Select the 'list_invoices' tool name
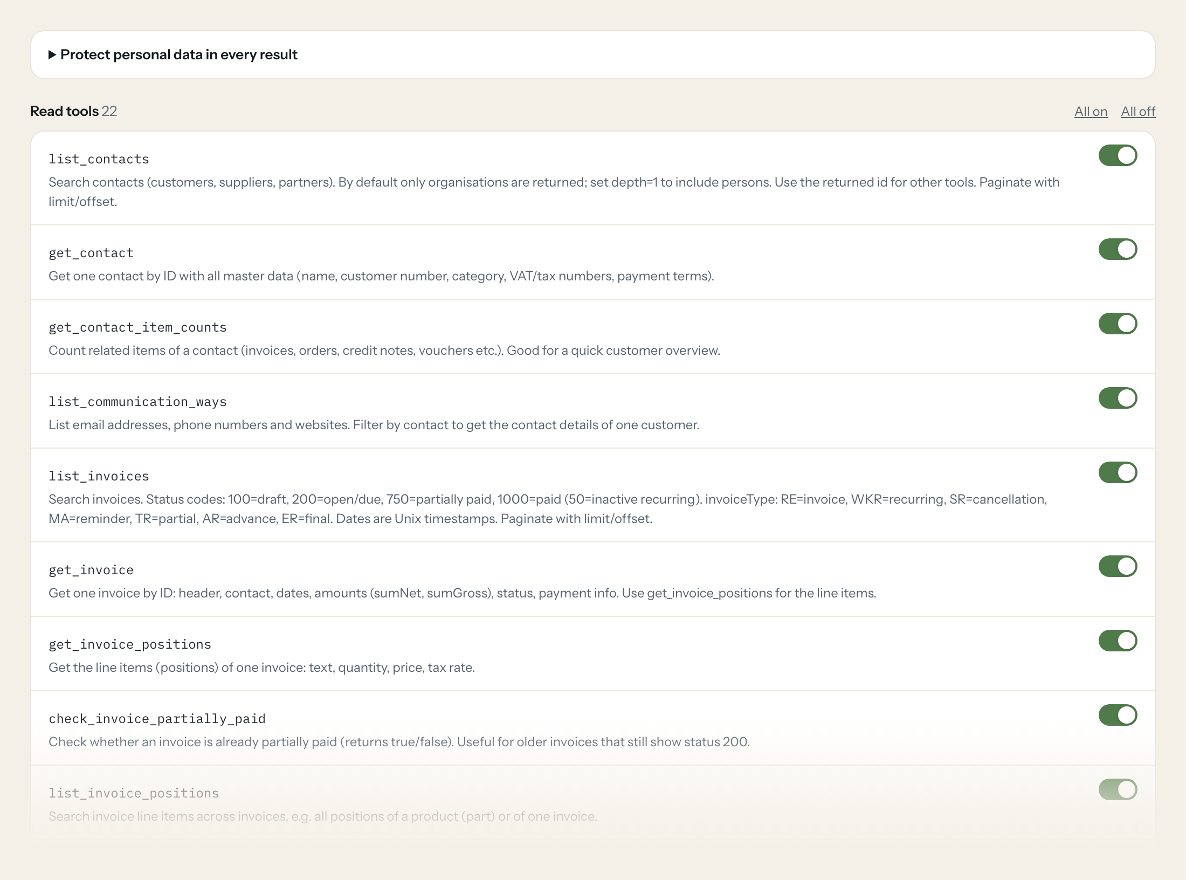Viewport: 1186px width, 880px height. click(99, 476)
